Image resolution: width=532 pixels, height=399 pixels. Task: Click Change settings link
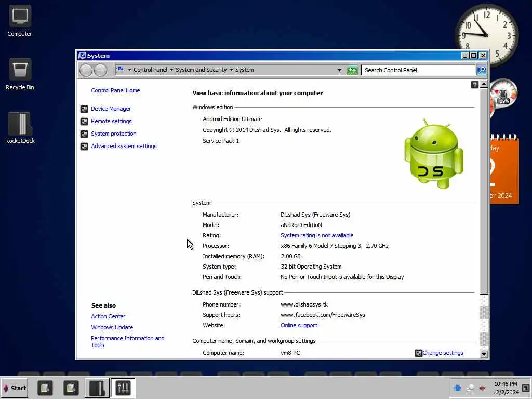coord(443,353)
